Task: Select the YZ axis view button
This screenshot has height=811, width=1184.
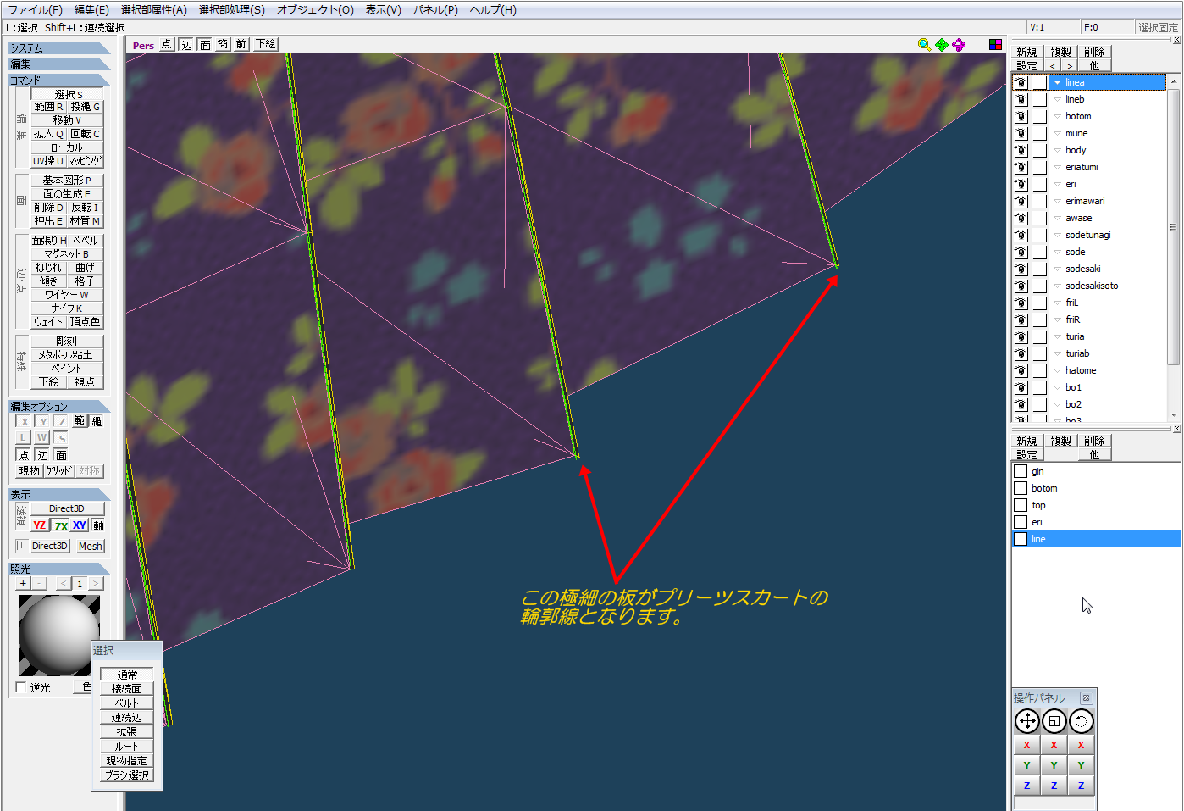Action: [39, 525]
